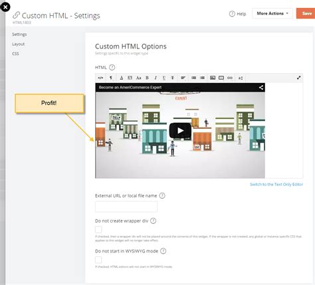Click the share icon on the video
This screenshot has height=285, width=315.
point(261,87)
